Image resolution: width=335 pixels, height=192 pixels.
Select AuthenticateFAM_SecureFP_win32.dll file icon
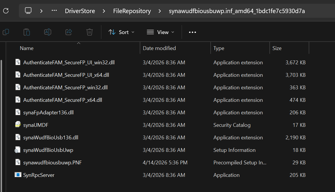(18, 87)
